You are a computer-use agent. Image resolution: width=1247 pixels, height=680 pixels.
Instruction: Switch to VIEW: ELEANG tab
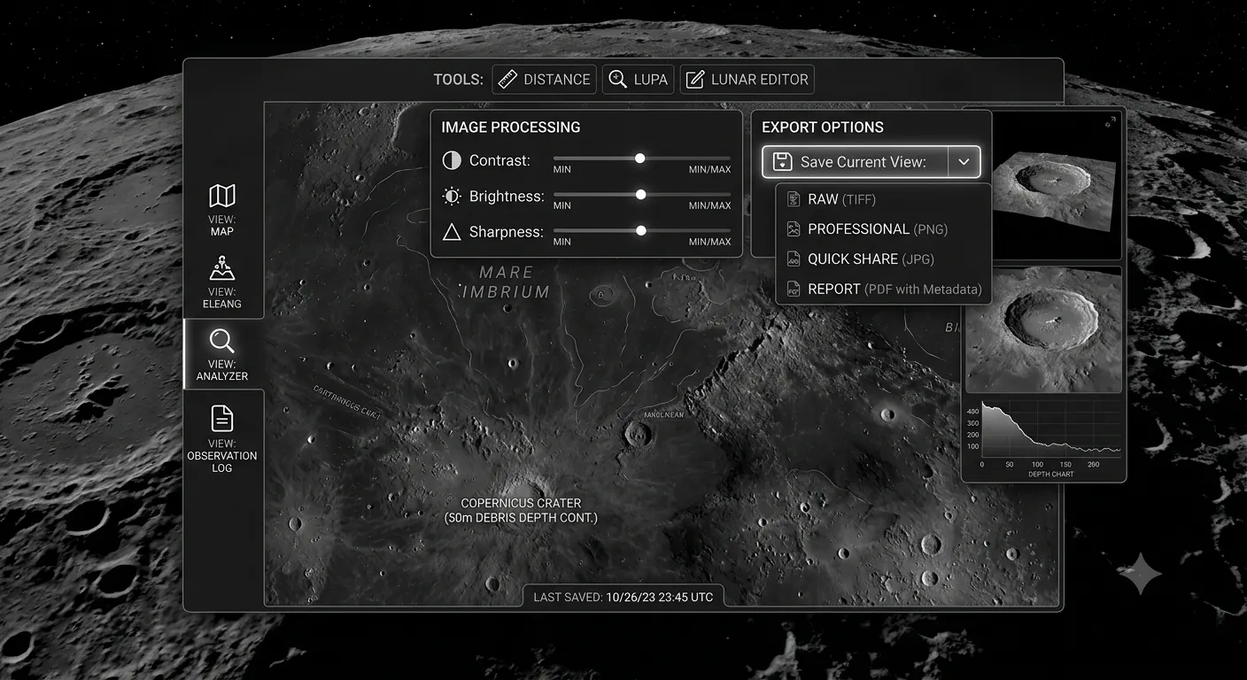tap(222, 282)
